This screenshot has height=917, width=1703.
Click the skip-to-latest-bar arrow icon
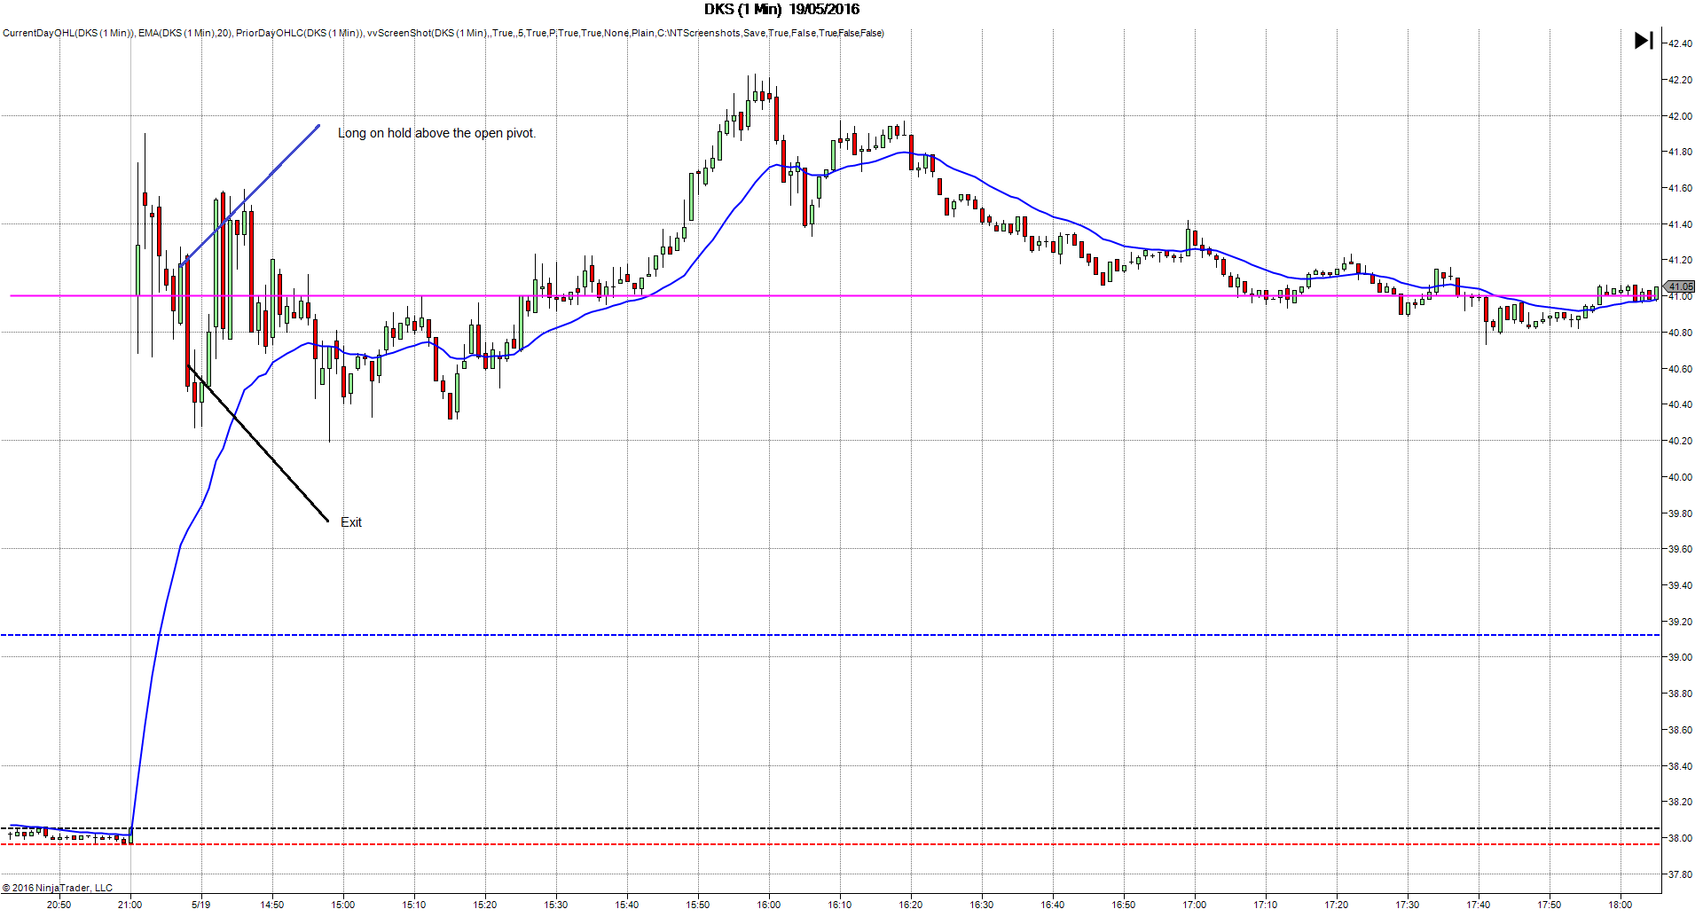[1644, 41]
